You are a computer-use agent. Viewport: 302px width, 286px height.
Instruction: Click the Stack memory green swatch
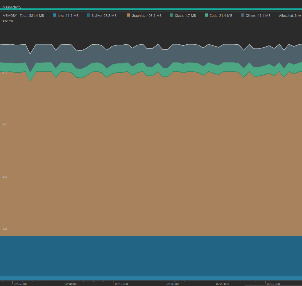coord(172,15)
